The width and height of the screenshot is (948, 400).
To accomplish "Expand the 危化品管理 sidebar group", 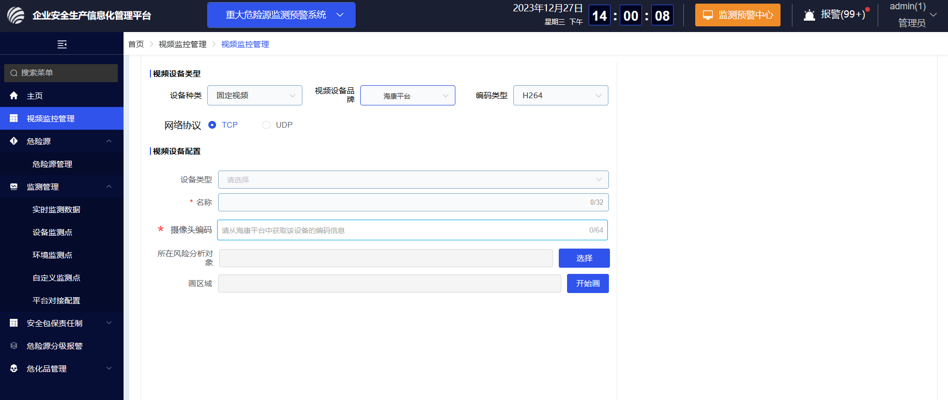I will click(x=109, y=368).
